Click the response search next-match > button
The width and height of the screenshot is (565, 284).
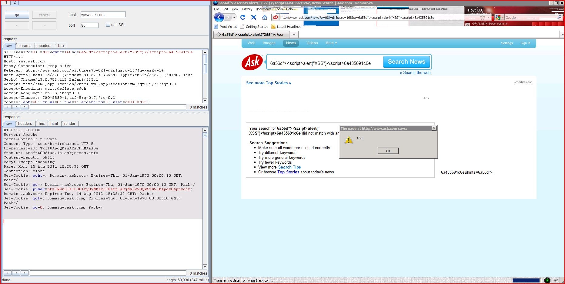(25, 273)
